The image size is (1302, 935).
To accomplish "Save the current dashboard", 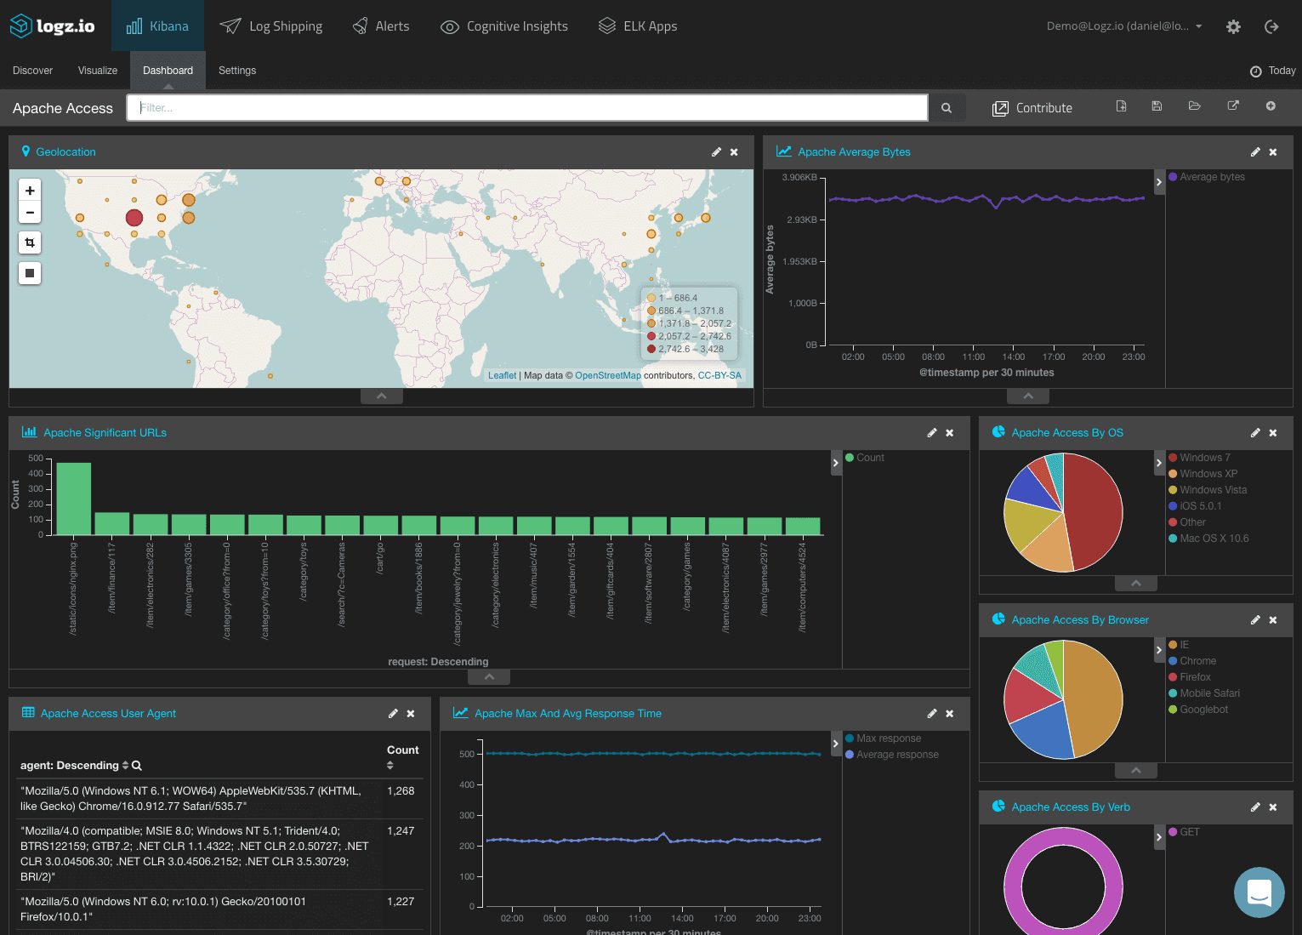I will point(1156,106).
